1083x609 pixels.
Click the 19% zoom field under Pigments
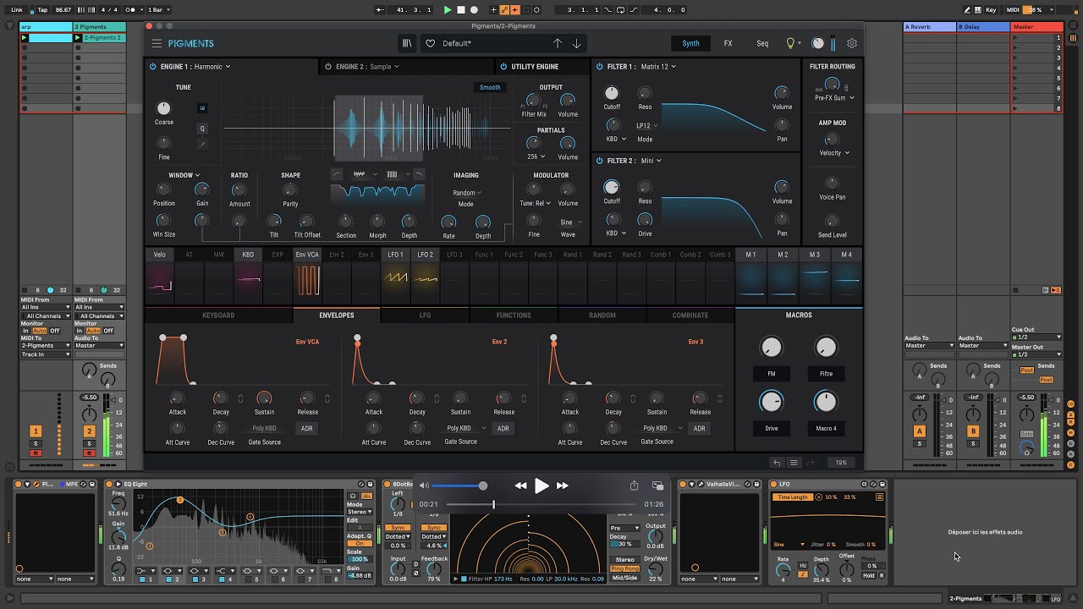coord(840,463)
